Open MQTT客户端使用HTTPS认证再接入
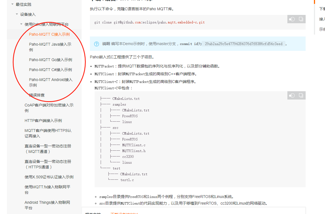Image resolution: width=325 pixels, height=214 pixels. pos(48,134)
